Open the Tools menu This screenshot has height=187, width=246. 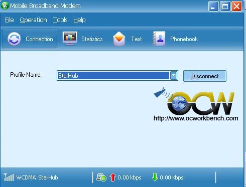pyautogui.click(x=60, y=20)
